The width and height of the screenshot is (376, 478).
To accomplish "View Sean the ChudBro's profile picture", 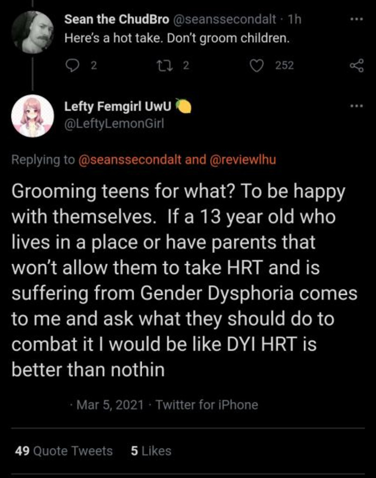I will (x=32, y=32).
